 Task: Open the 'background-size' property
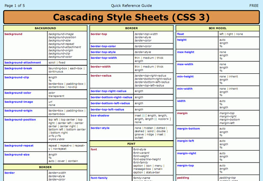[17, 154]
